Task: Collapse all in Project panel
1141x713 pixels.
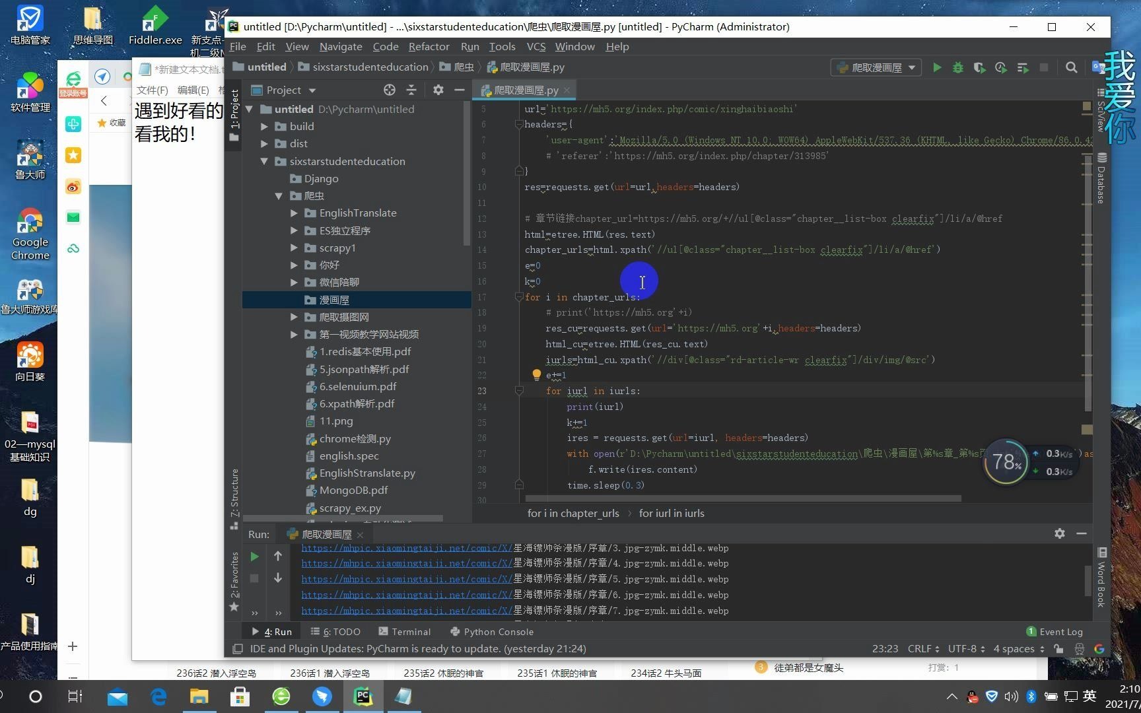Action: coord(411,90)
